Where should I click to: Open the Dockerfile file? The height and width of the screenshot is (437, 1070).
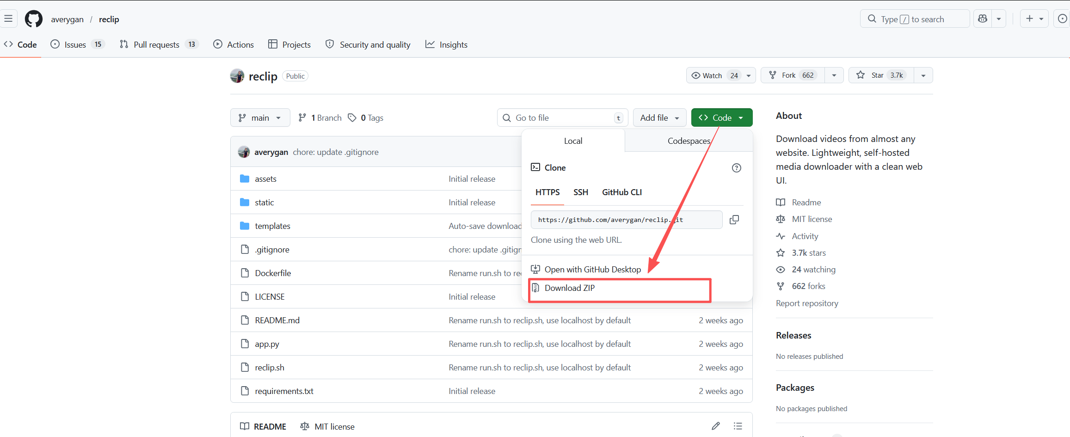[273, 273]
